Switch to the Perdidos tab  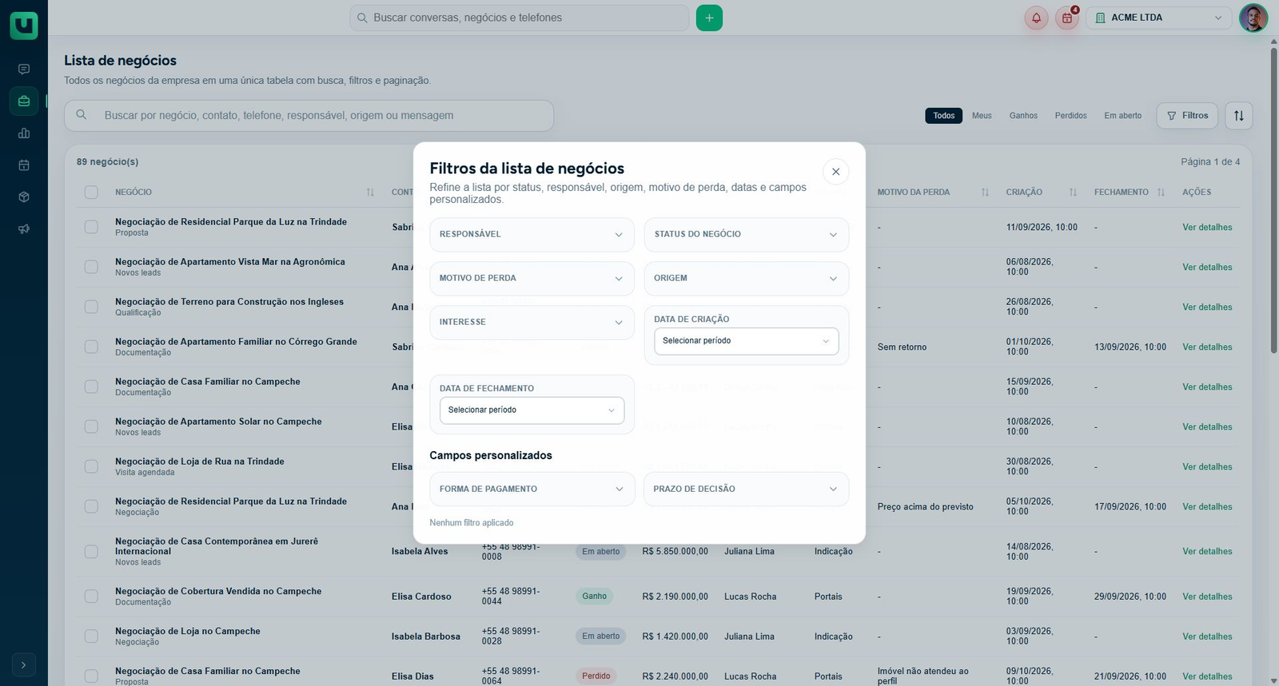(x=1070, y=116)
